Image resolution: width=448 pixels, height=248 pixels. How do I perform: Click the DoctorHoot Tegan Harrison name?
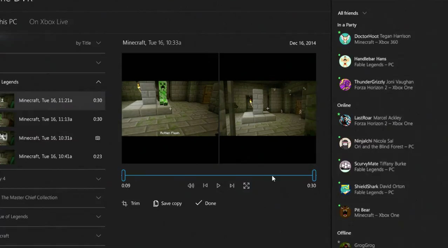coord(382,36)
